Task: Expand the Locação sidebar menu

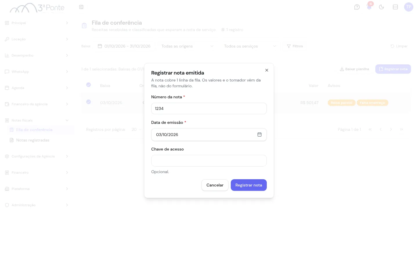Action: 37,39
